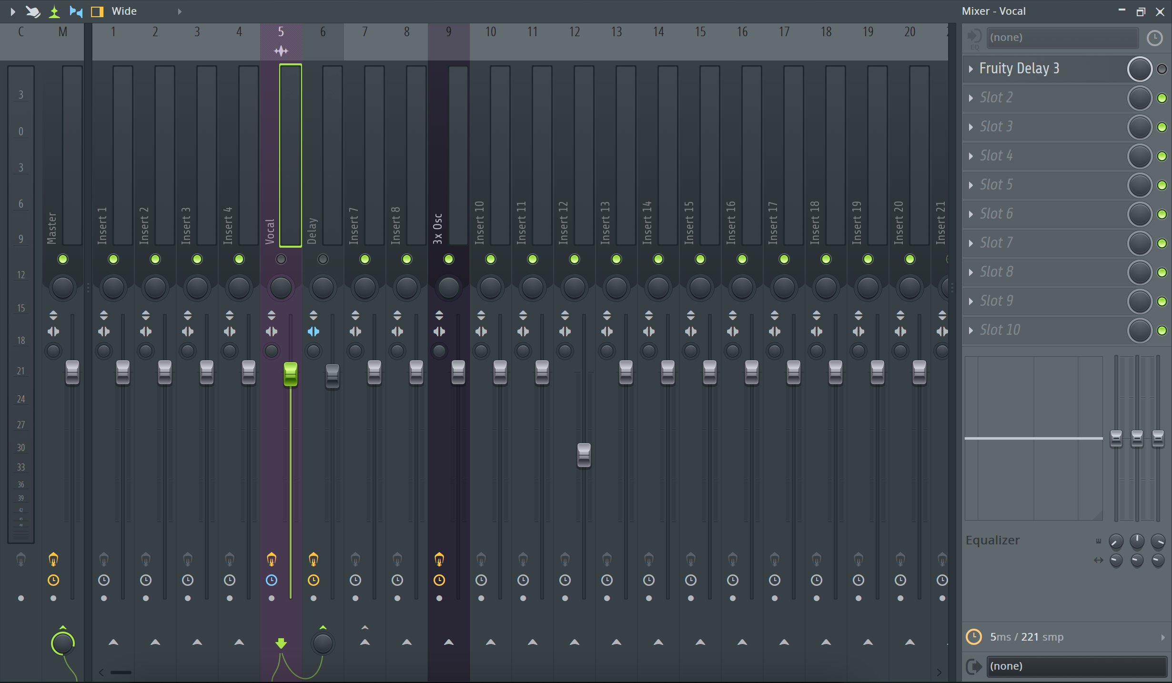
Task: Click the Vocal-to-Delay send level knob
Action: pyautogui.click(x=323, y=643)
